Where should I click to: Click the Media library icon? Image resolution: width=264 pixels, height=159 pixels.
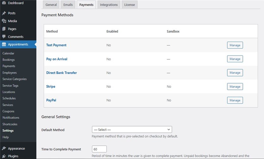[4, 21]
